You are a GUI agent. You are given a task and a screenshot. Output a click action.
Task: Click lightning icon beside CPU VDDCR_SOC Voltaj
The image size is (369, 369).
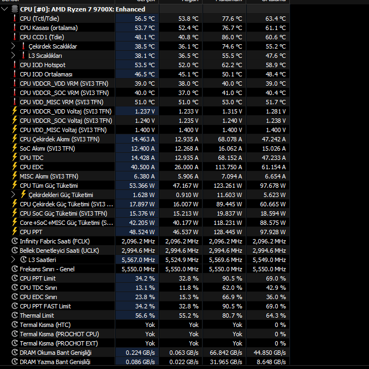(x=15, y=121)
